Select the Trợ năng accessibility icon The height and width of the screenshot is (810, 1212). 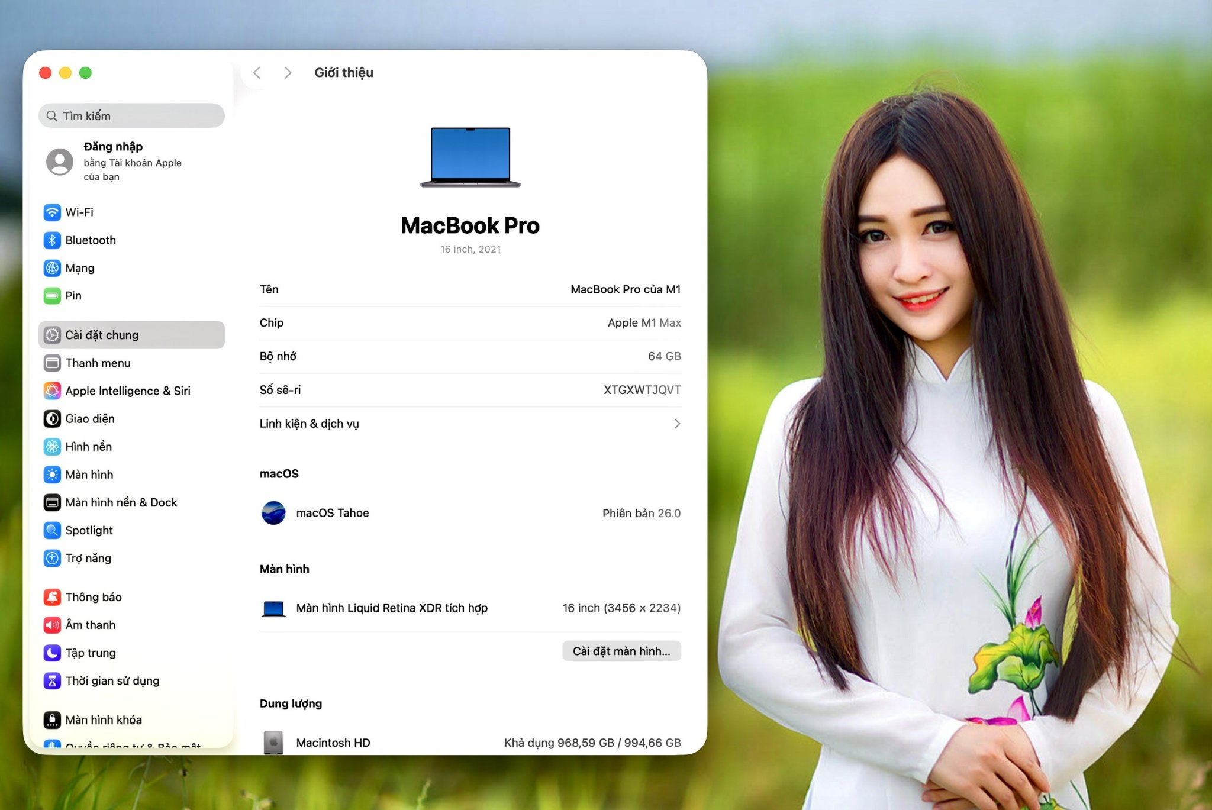[x=52, y=558]
